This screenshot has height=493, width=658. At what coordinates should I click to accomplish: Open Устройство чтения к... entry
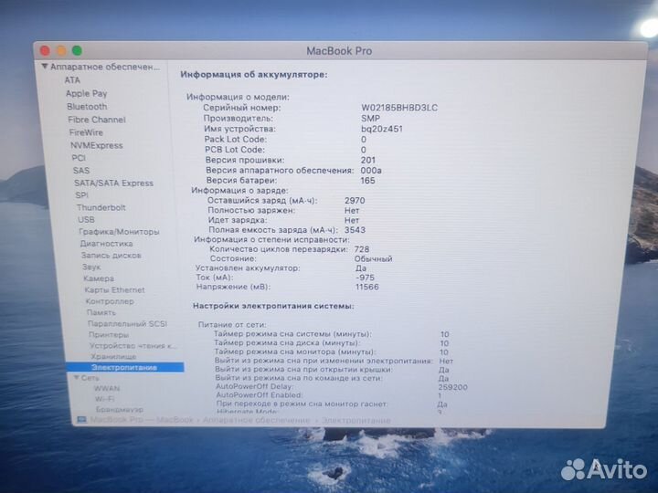click(x=133, y=346)
